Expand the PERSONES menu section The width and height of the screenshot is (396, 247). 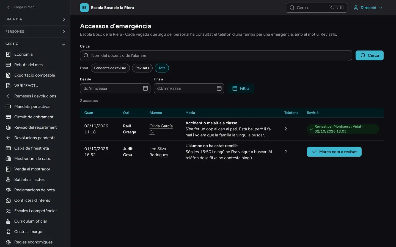(x=35, y=32)
